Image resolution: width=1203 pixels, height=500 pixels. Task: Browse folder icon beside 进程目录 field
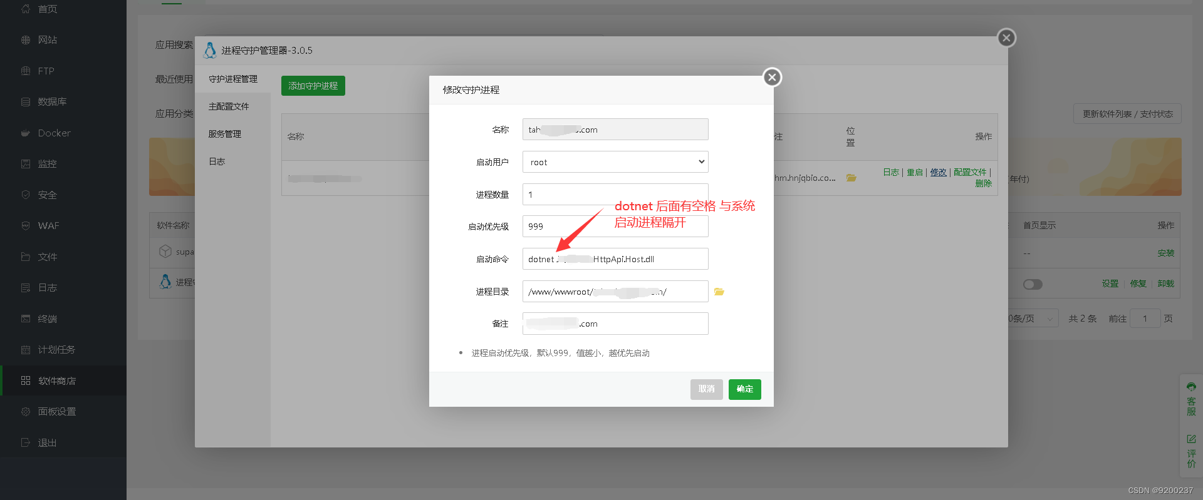tap(719, 292)
